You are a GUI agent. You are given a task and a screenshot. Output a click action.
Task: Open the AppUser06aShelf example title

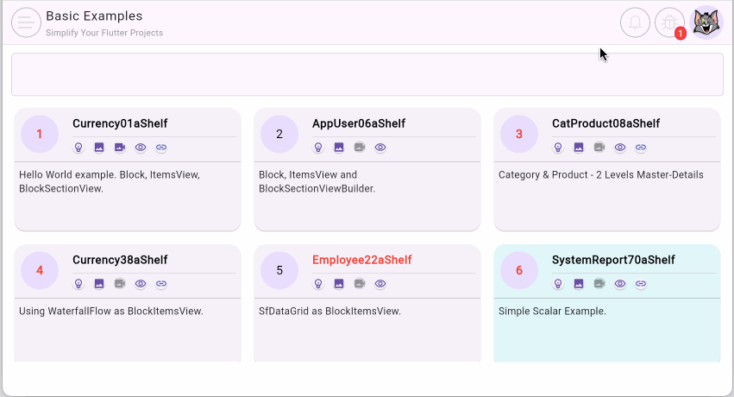coord(358,123)
